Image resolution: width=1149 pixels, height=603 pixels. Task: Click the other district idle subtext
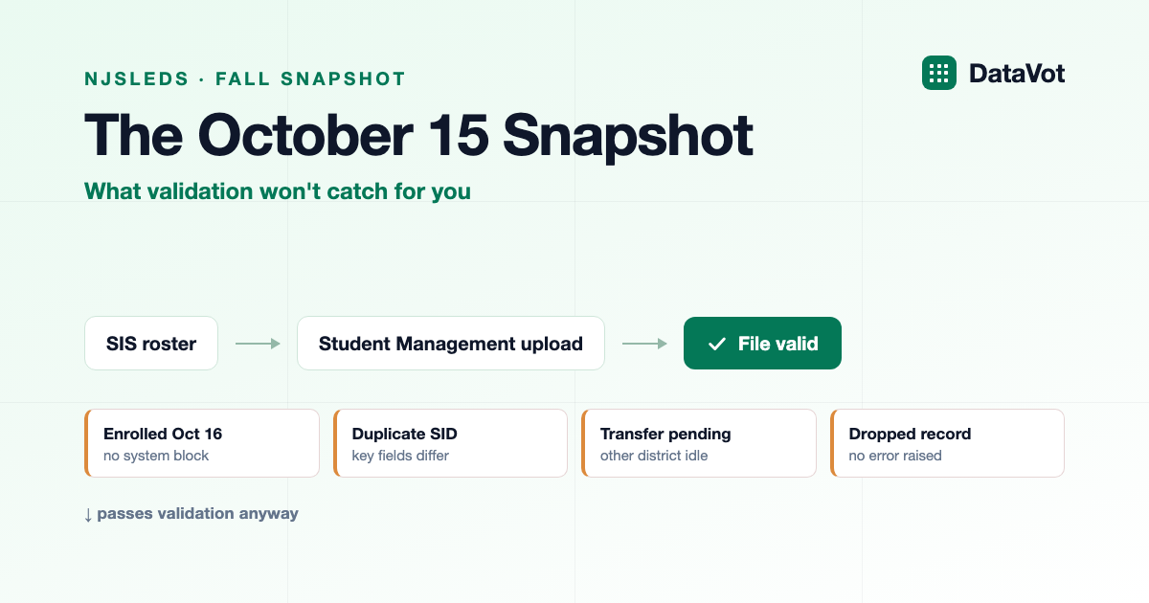click(x=654, y=456)
